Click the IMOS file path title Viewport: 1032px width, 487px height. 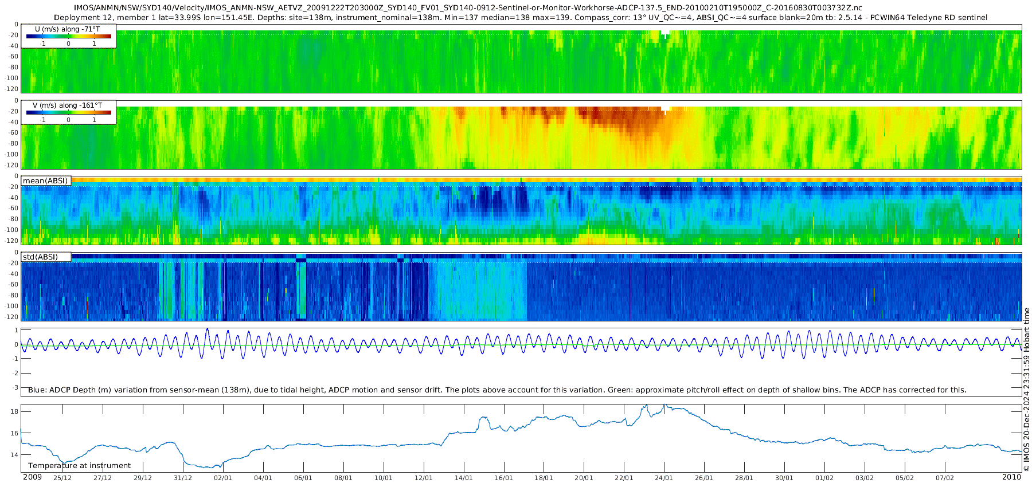point(468,8)
